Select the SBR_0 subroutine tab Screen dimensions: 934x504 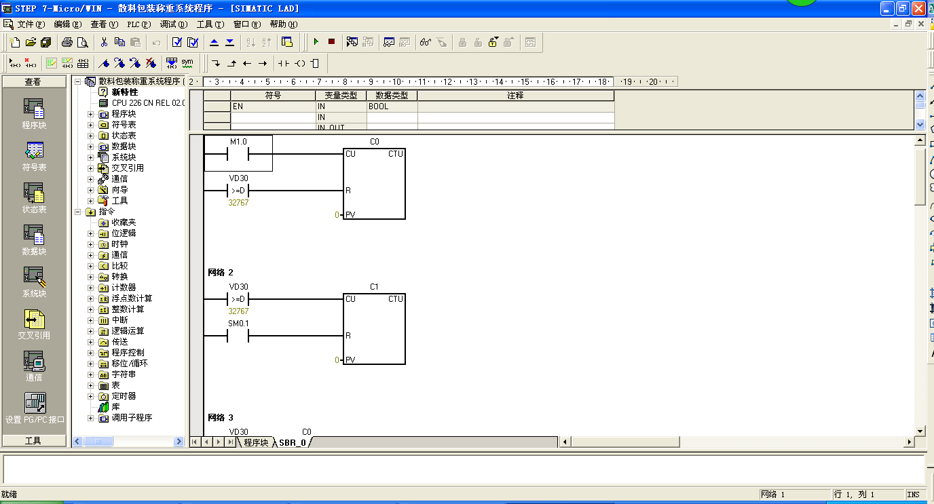point(293,442)
